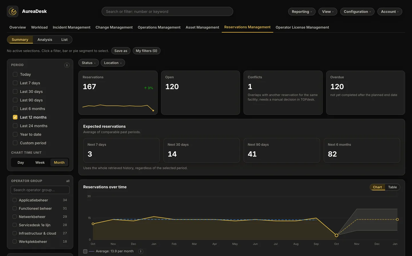Toggle the Average line checkbox

85,251
